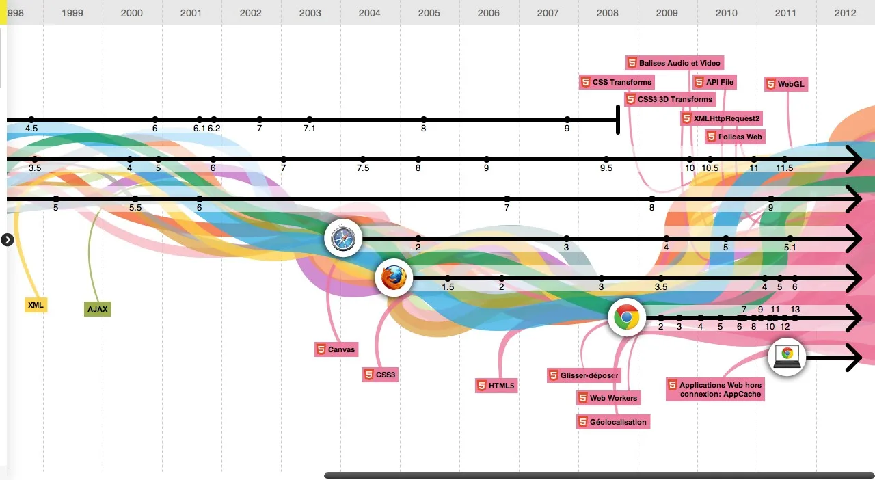Click the 2012 year header
Viewport: 875px width, 480px height.
pyautogui.click(x=845, y=12)
